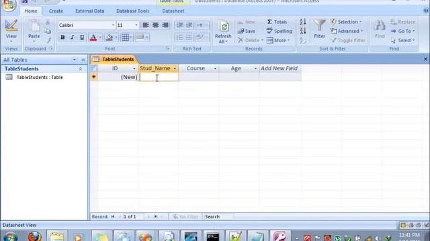Align text right
430x241 pixels.
tap(165, 25)
